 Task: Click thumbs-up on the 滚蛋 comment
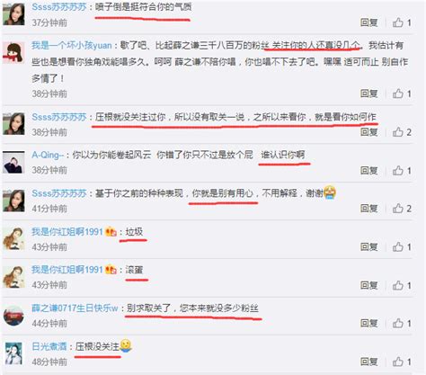[x=398, y=285]
